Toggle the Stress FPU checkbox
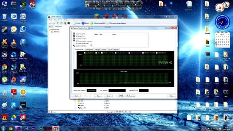233x131 pixels. tap(77, 36)
